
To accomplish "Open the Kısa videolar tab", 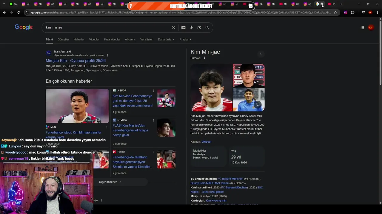I will pos(112,40).
